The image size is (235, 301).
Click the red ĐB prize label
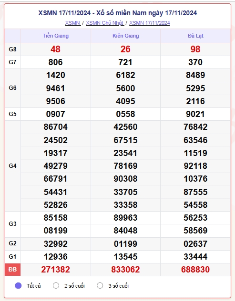tap(12, 270)
